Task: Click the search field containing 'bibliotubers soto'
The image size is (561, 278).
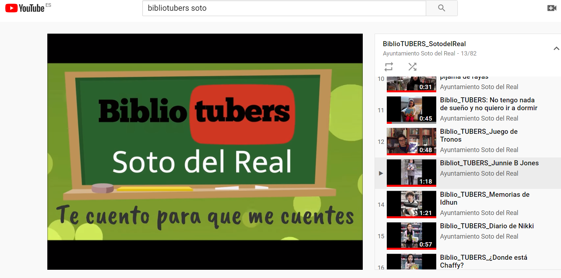Action: click(x=284, y=8)
